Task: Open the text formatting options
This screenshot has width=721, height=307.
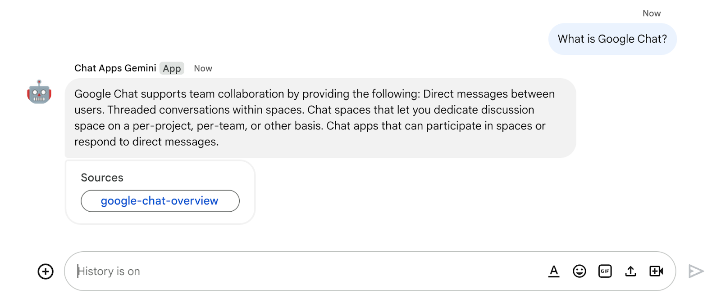Action: click(x=554, y=271)
